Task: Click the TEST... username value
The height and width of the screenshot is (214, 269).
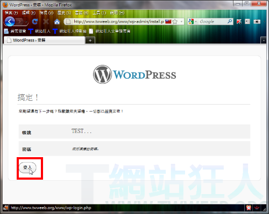Action: click(x=81, y=131)
